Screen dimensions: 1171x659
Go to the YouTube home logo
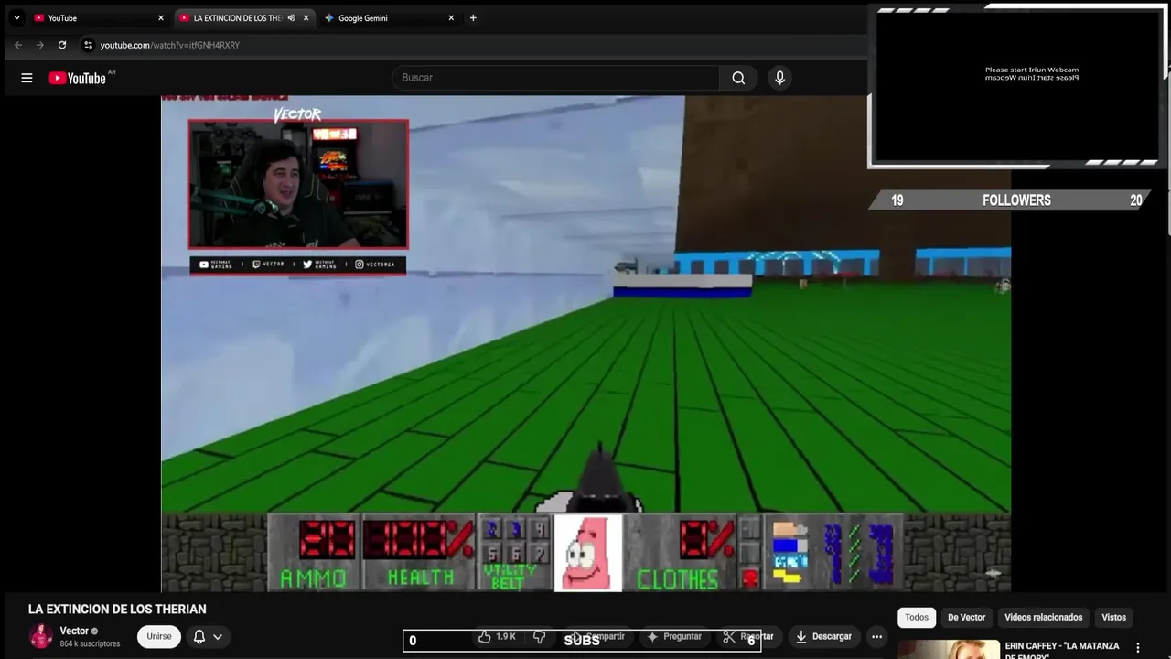tap(78, 78)
